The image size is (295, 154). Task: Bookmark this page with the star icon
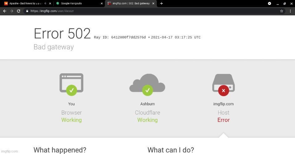281,11
